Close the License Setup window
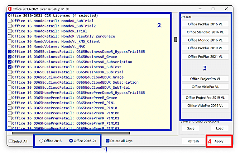This screenshot has height=154, width=240. point(226,9)
